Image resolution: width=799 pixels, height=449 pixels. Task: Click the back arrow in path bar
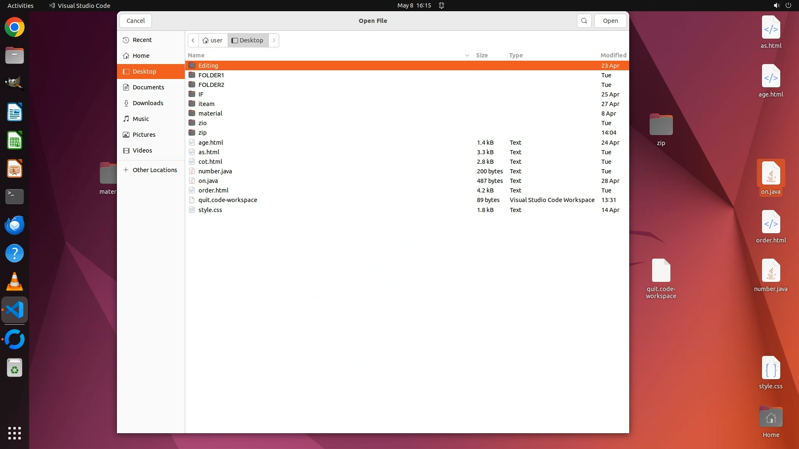tap(193, 40)
